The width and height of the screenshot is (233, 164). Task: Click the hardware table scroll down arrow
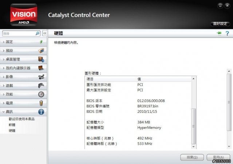pos(193,147)
